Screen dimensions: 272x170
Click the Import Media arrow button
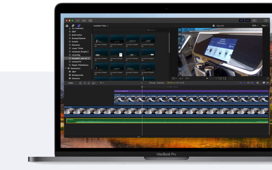78,20
